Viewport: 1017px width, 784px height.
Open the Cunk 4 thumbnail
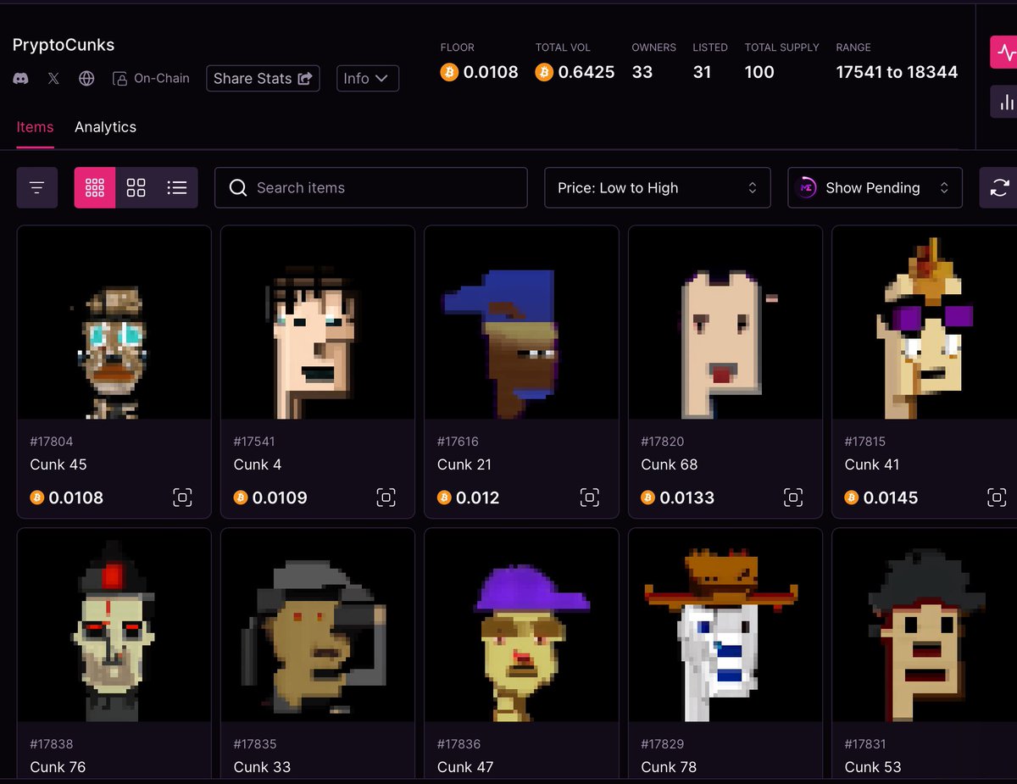318,323
